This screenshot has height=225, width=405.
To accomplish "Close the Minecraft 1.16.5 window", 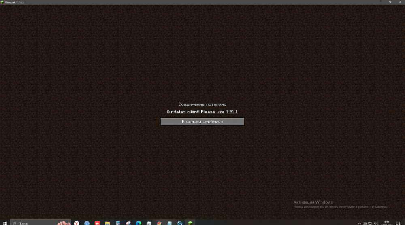I will click(x=400, y=2).
